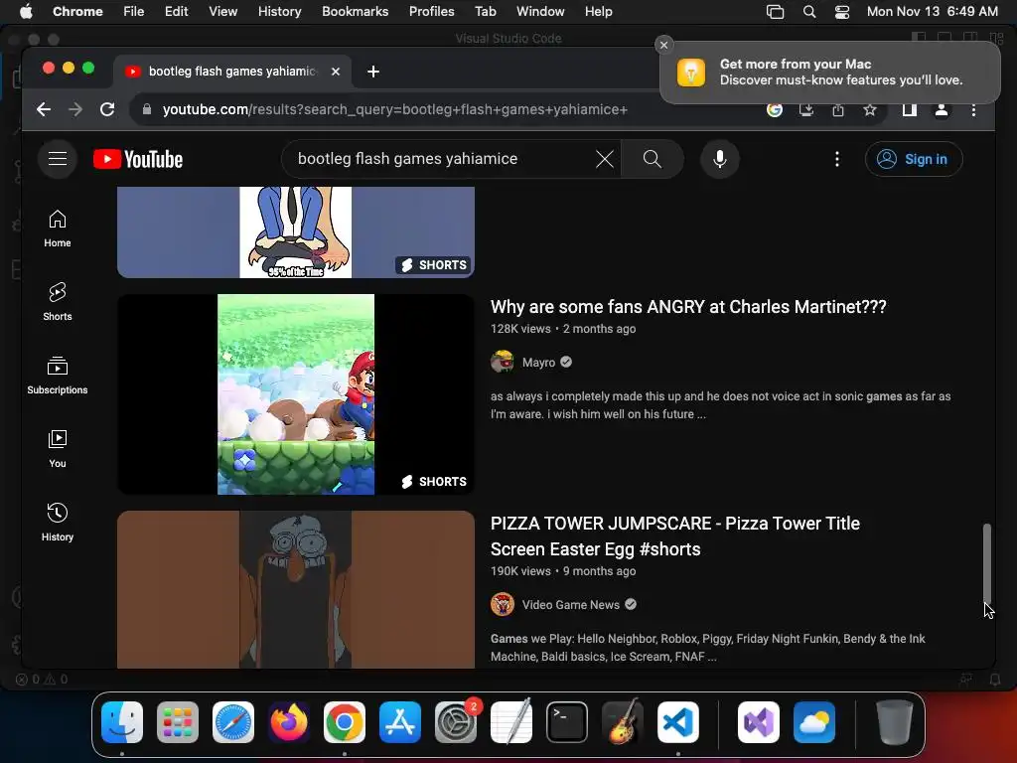Screen dimensions: 1017x763
Task: Open the You section in sidebar
Action: point(58,448)
